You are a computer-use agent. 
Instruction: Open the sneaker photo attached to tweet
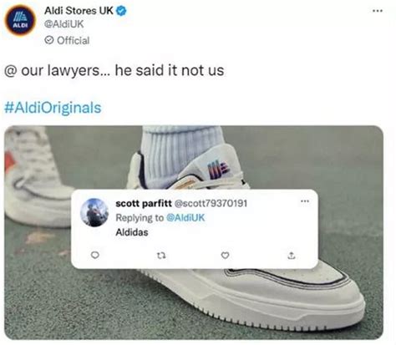pyautogui.click(x=194, y=232)
